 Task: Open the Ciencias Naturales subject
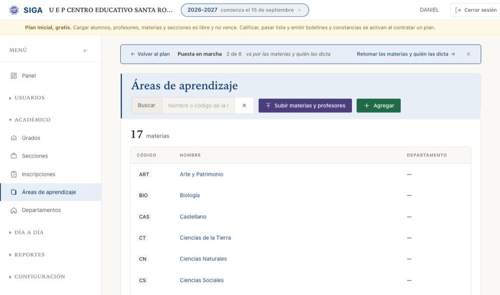tap(203, 259)
